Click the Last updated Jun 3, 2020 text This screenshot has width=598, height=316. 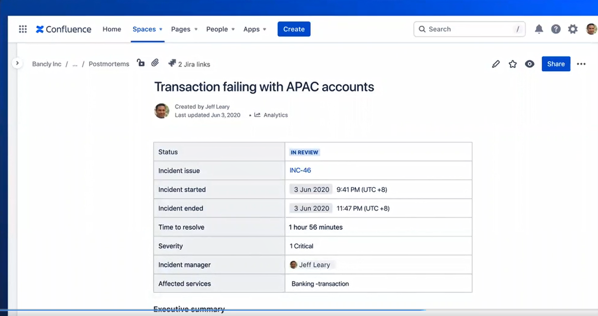207,115
